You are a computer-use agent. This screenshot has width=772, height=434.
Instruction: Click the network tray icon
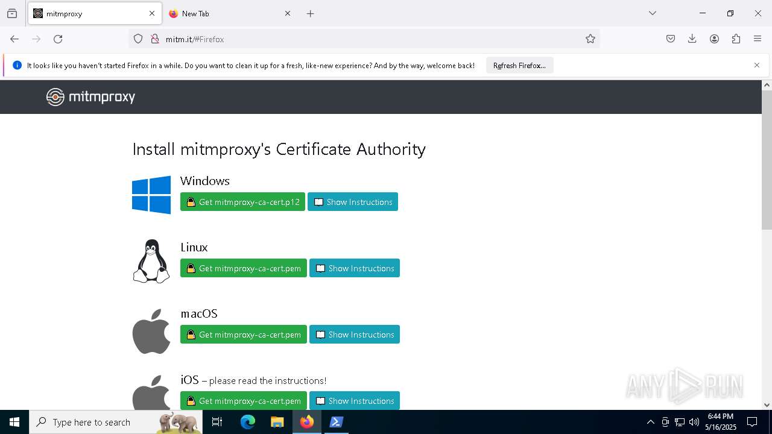tap(680, 422)
